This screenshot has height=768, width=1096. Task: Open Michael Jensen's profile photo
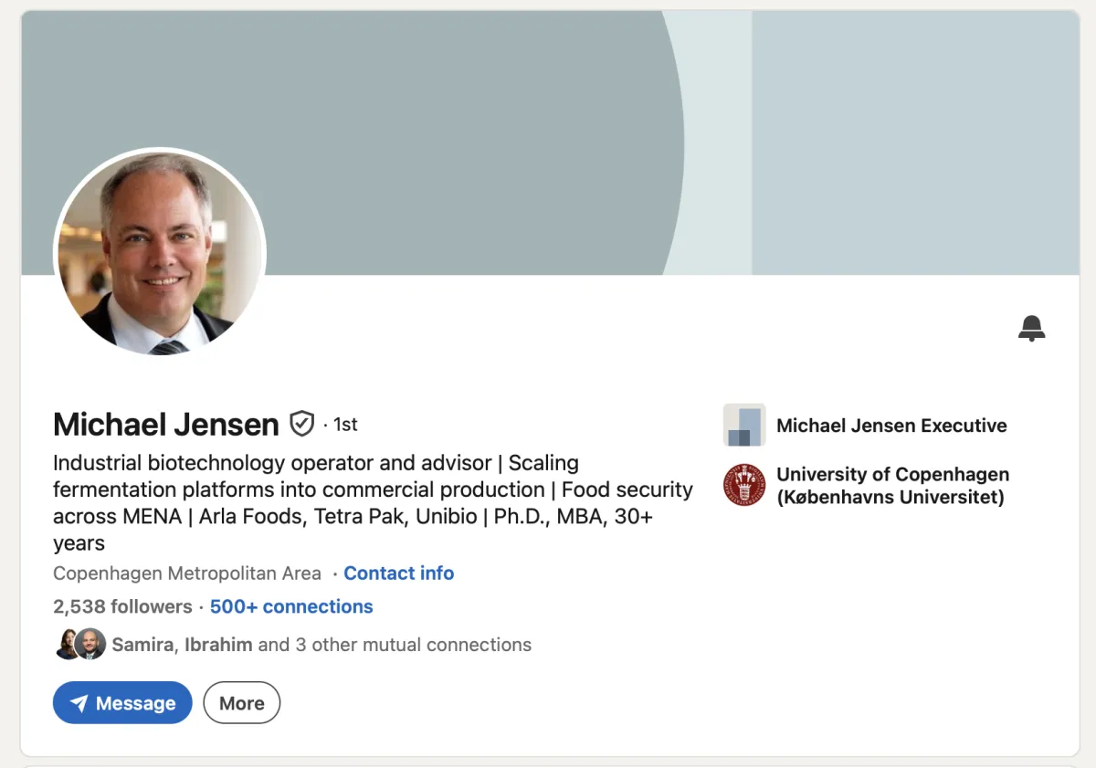(160, 253)
